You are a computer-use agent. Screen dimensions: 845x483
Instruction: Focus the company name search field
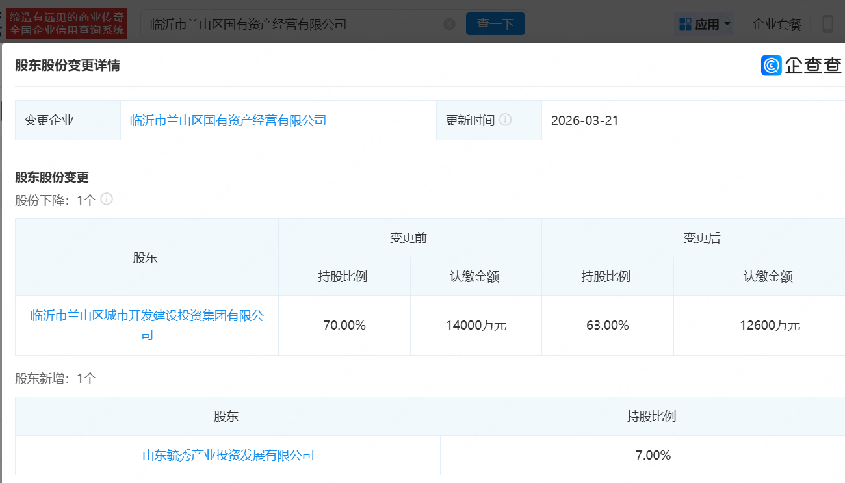pos(292,24)
